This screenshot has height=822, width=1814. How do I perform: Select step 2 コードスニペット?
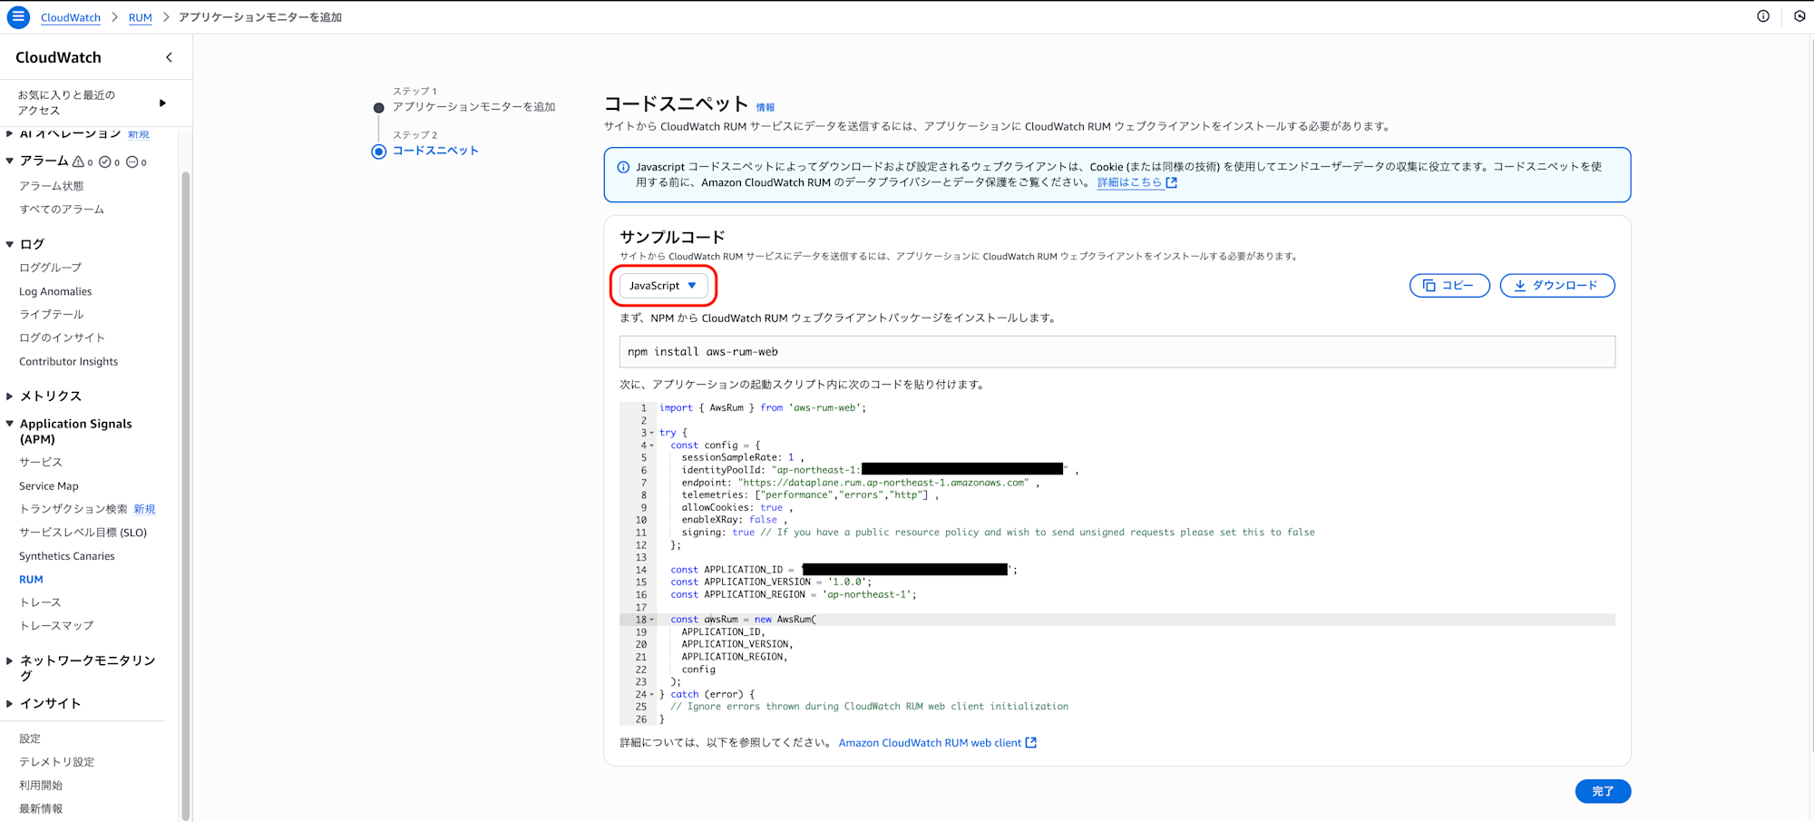tap(435, 151)
